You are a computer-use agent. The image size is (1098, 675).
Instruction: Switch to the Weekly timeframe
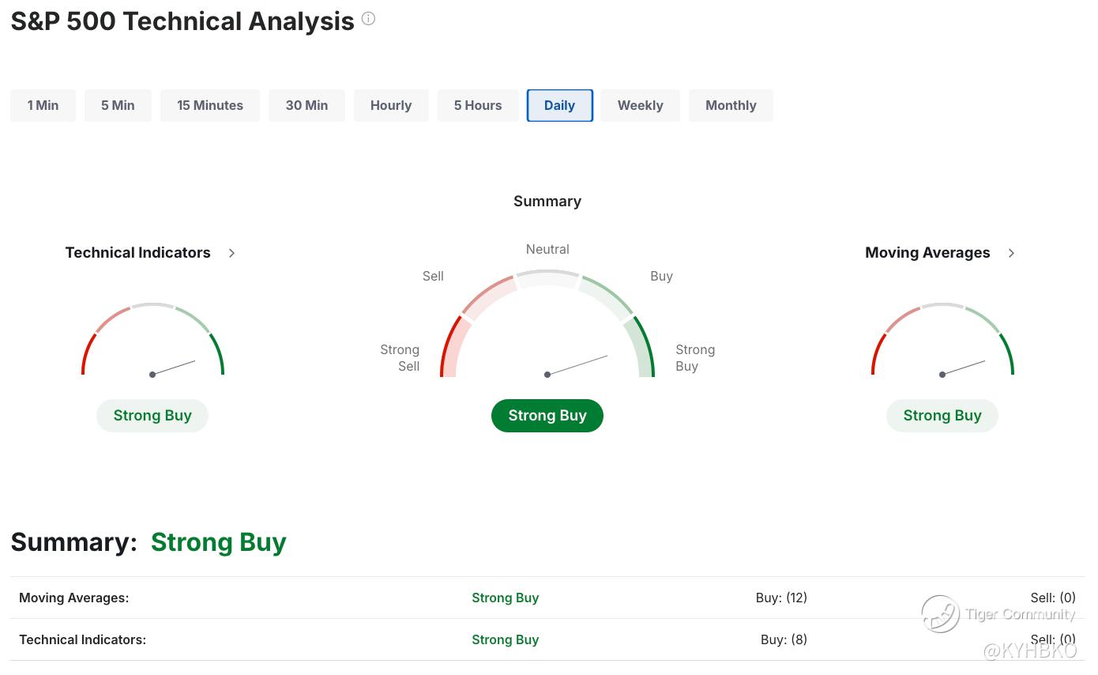[x=640, y=105]
